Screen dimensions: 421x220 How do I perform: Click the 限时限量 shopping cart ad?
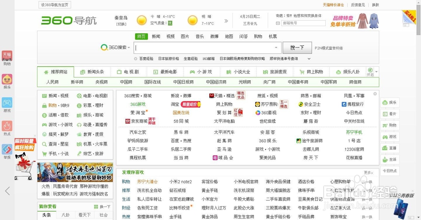(x=25, y=159)
